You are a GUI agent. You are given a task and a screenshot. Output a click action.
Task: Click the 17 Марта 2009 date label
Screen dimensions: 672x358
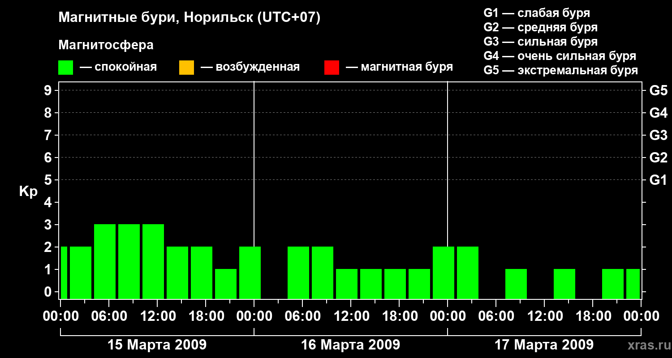point(544,345)
